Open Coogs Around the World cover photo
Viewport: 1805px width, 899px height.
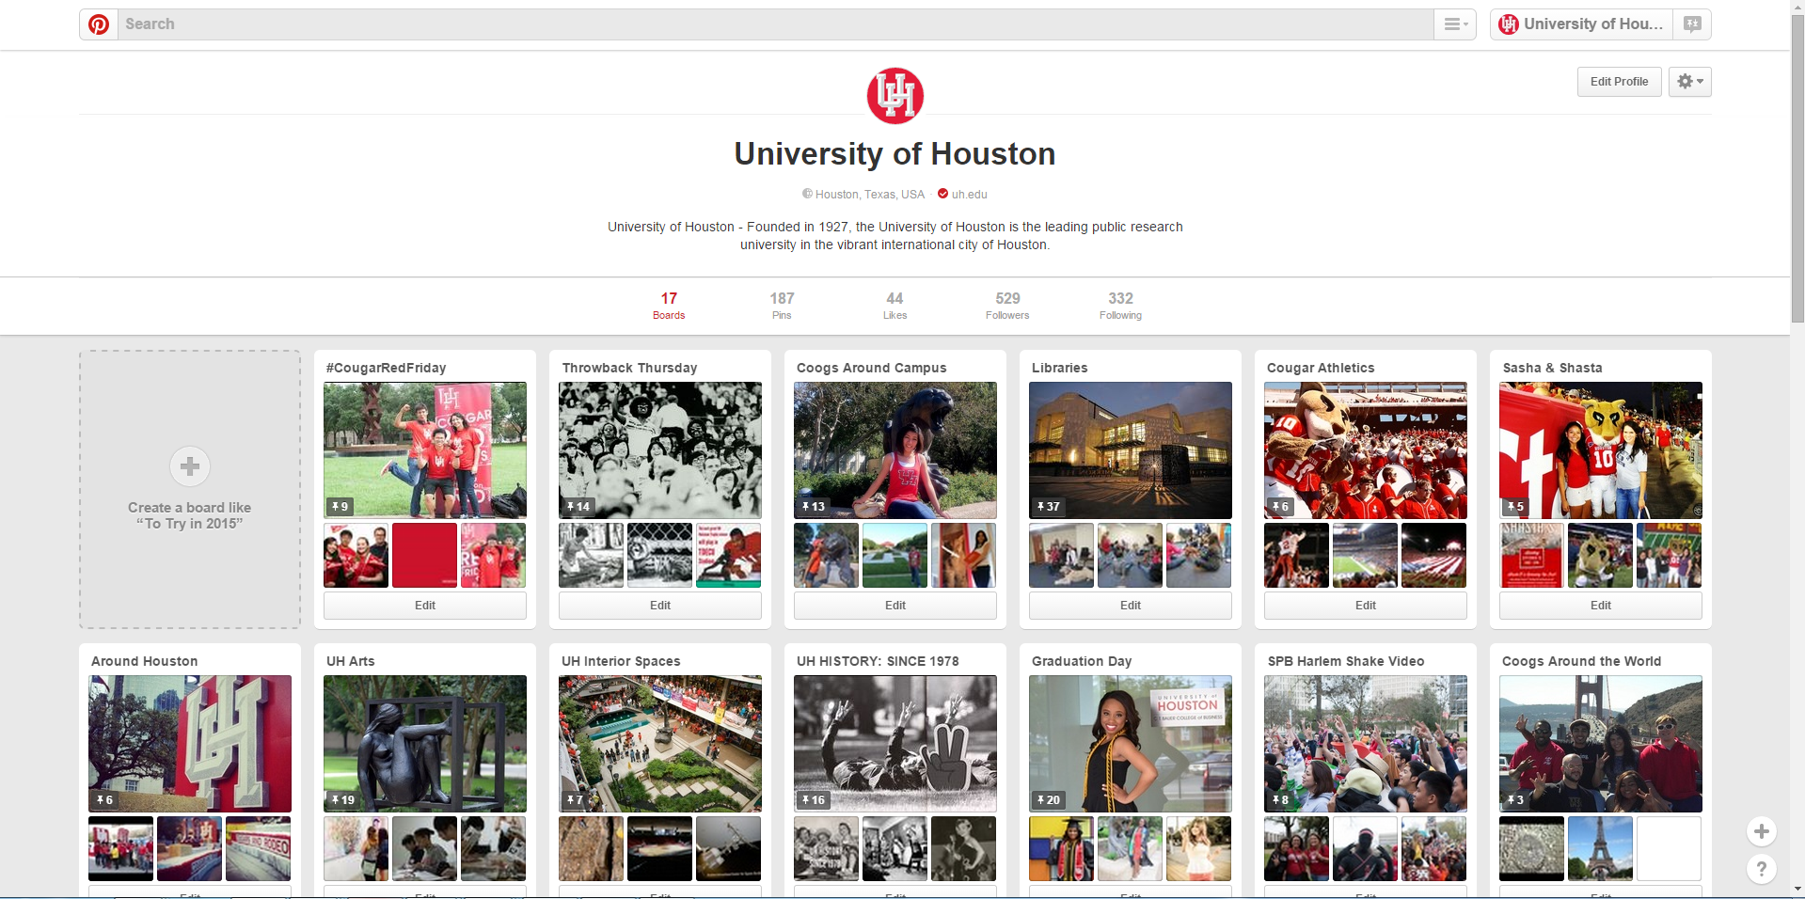(x=1601, y=743)
